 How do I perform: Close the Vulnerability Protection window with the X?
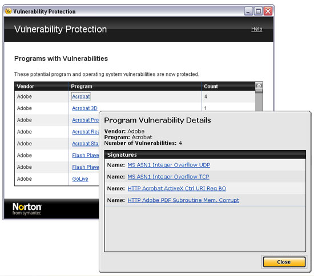coord(268,11)
